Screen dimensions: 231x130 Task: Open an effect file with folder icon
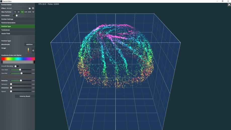(29, 8)
